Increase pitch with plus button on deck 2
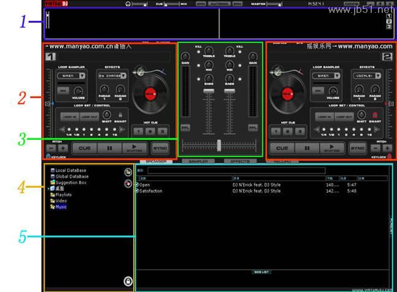Image resolution: width=397 pixels, height=292 pixels. (x=387, y=148)
